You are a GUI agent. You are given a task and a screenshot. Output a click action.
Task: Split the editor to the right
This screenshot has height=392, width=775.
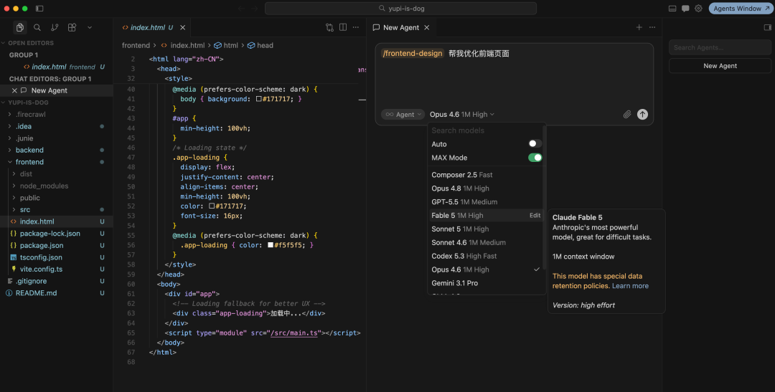(x=343, y=28)
